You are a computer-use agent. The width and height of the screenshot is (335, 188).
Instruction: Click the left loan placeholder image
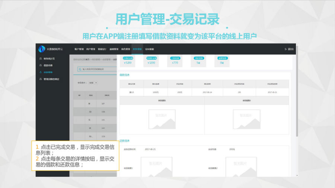[162, 119]
